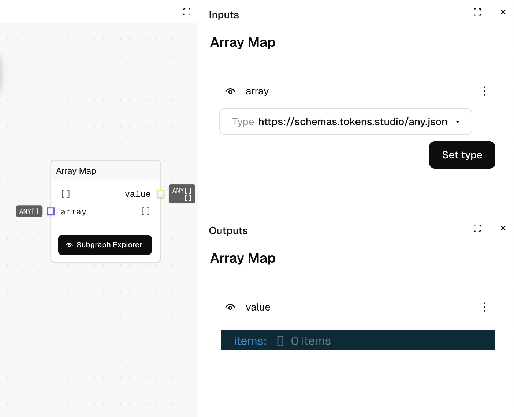Viewport: 514px width, 417px height.
Task: Select the value output port handle
Action: tap(160, 194)
